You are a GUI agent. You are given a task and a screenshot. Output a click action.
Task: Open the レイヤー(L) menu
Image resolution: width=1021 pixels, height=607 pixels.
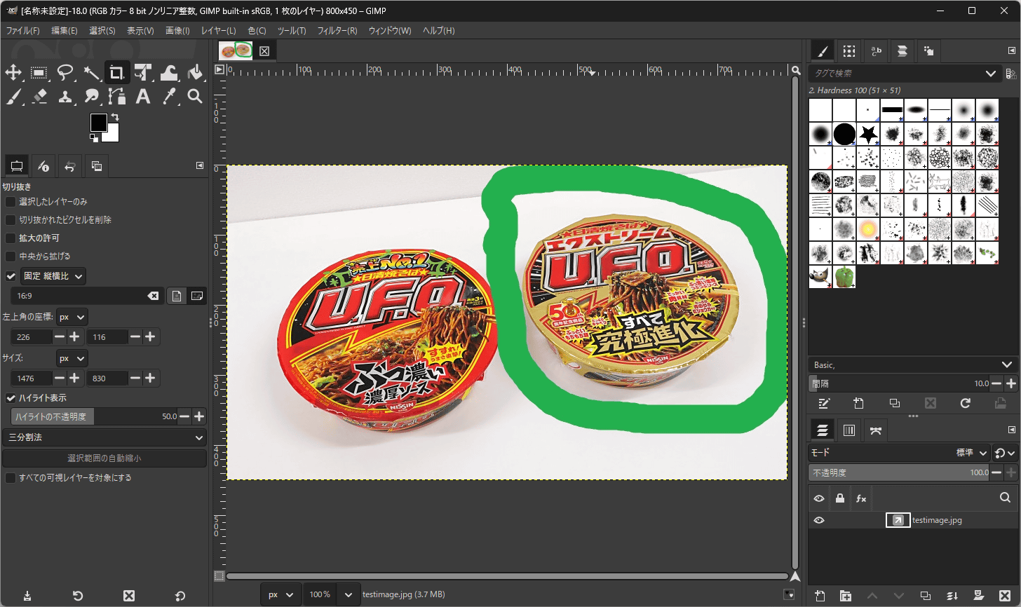[x=218, y=31]
